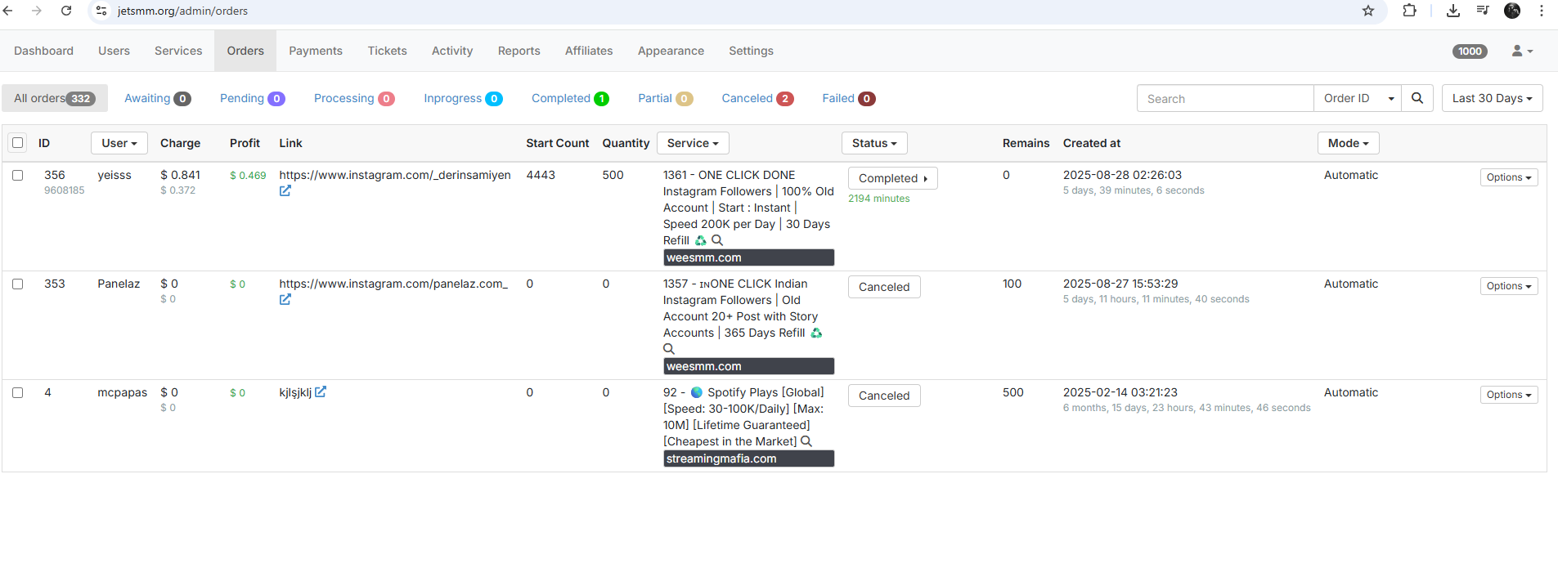This screenshot has width=1558, height=568.
Task: Click the browser reload page icon
Action: click(66, 11)
